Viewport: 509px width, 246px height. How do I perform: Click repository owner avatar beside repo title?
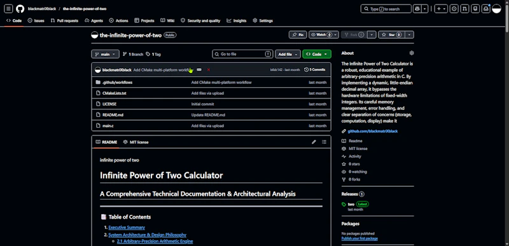click(x=94, y=35)
